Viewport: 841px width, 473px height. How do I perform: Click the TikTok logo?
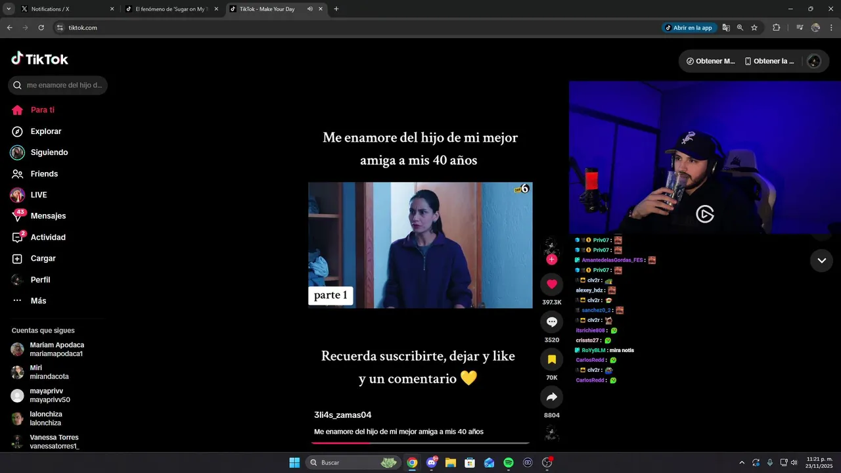(39, 59)
